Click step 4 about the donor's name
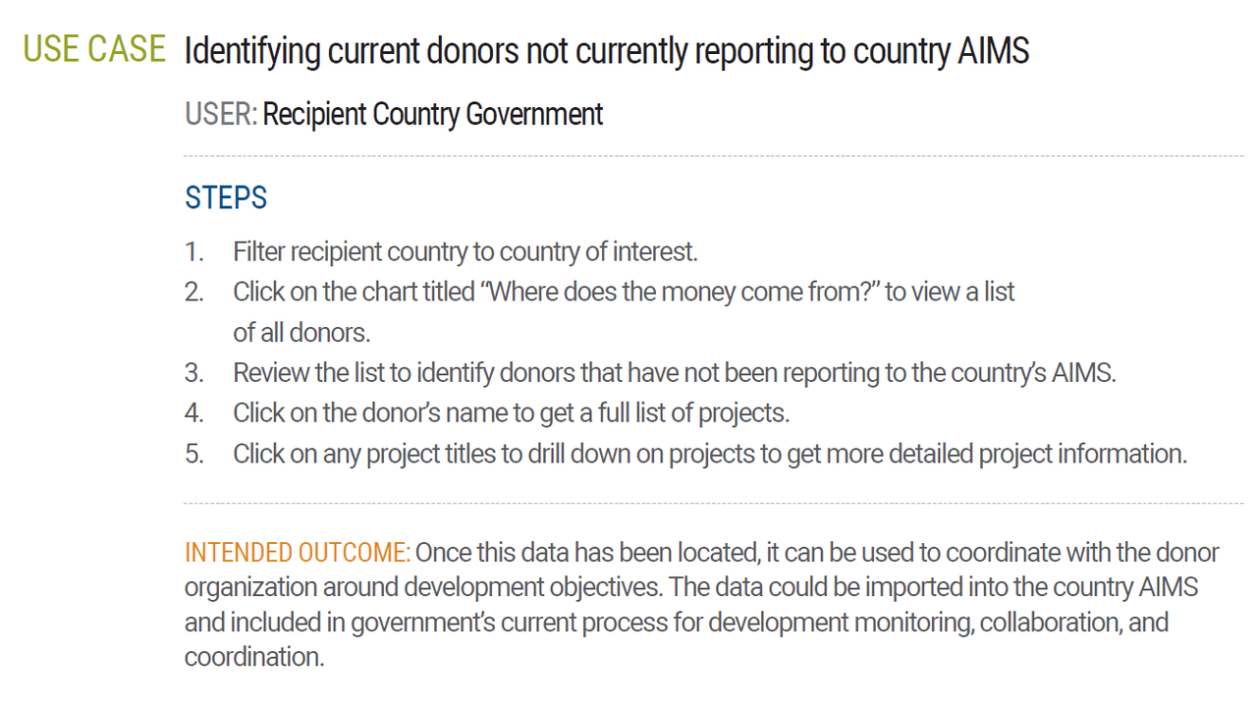The width and height of the screenshot is (1257, 707). (511, 413)
